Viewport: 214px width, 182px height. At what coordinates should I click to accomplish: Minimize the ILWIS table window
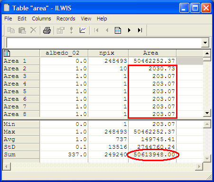pos(184,8)
